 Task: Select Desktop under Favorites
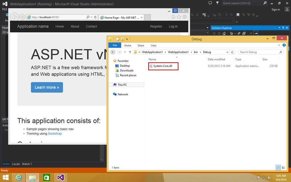125,66
